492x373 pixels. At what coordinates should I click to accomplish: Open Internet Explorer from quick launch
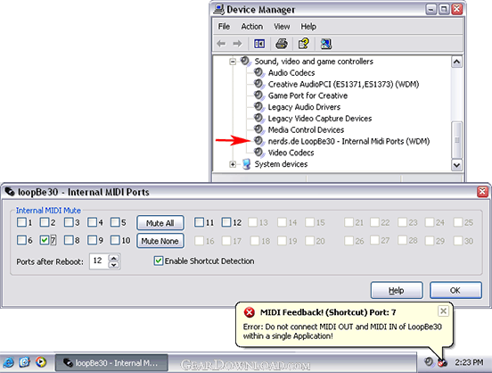pos(9,362)
